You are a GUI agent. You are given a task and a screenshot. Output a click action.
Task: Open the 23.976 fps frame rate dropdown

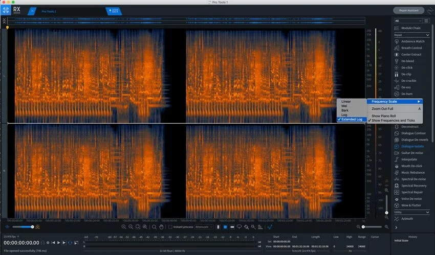[x=11, y=237]
